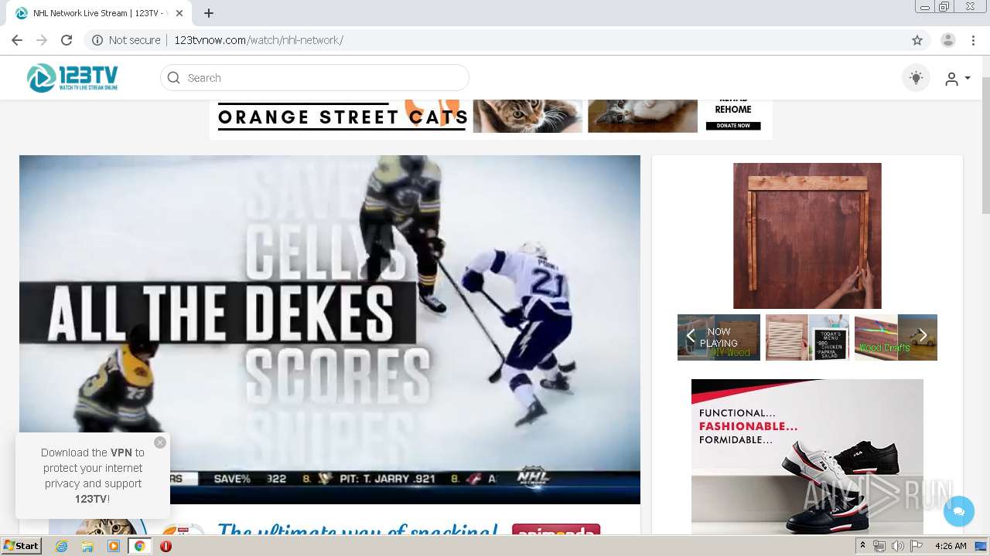Click the search magnifier icon
This screenshot has height=556, width=990.
pyautogui.click(x=173, y=78)
